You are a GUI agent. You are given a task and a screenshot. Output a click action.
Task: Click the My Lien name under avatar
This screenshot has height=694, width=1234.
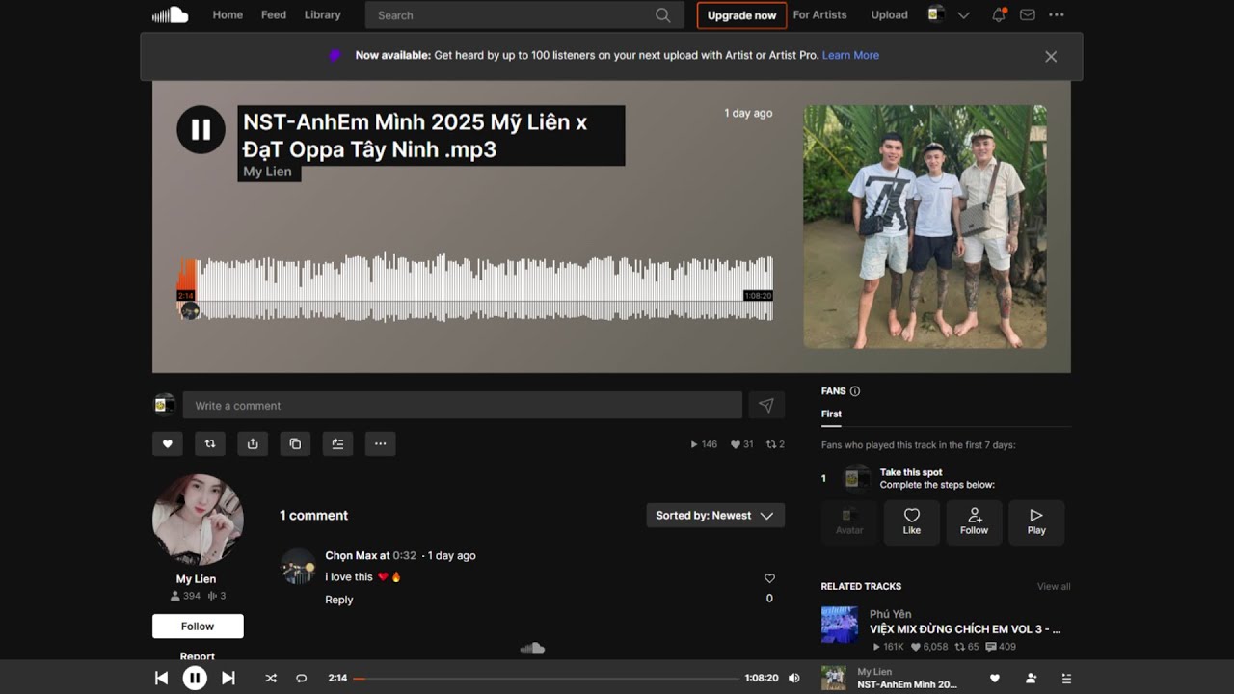196,578
